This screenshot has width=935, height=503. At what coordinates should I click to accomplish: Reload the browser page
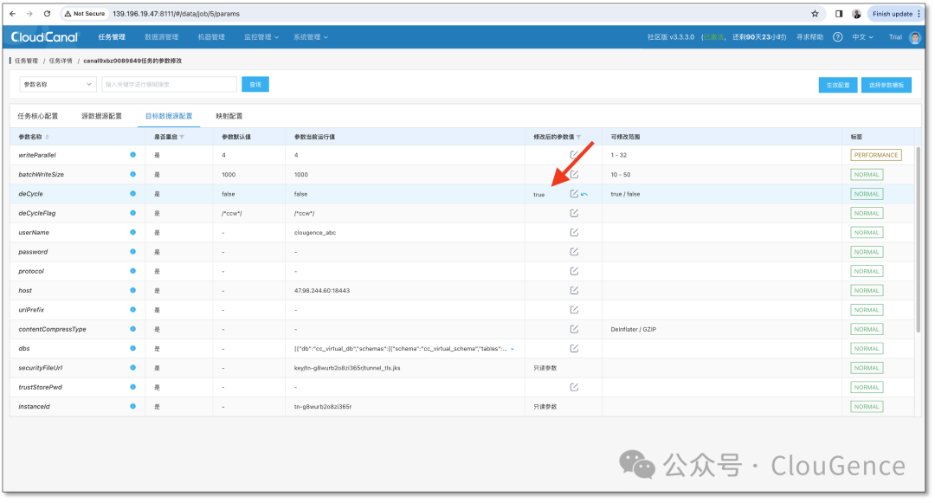coord(47,14)
